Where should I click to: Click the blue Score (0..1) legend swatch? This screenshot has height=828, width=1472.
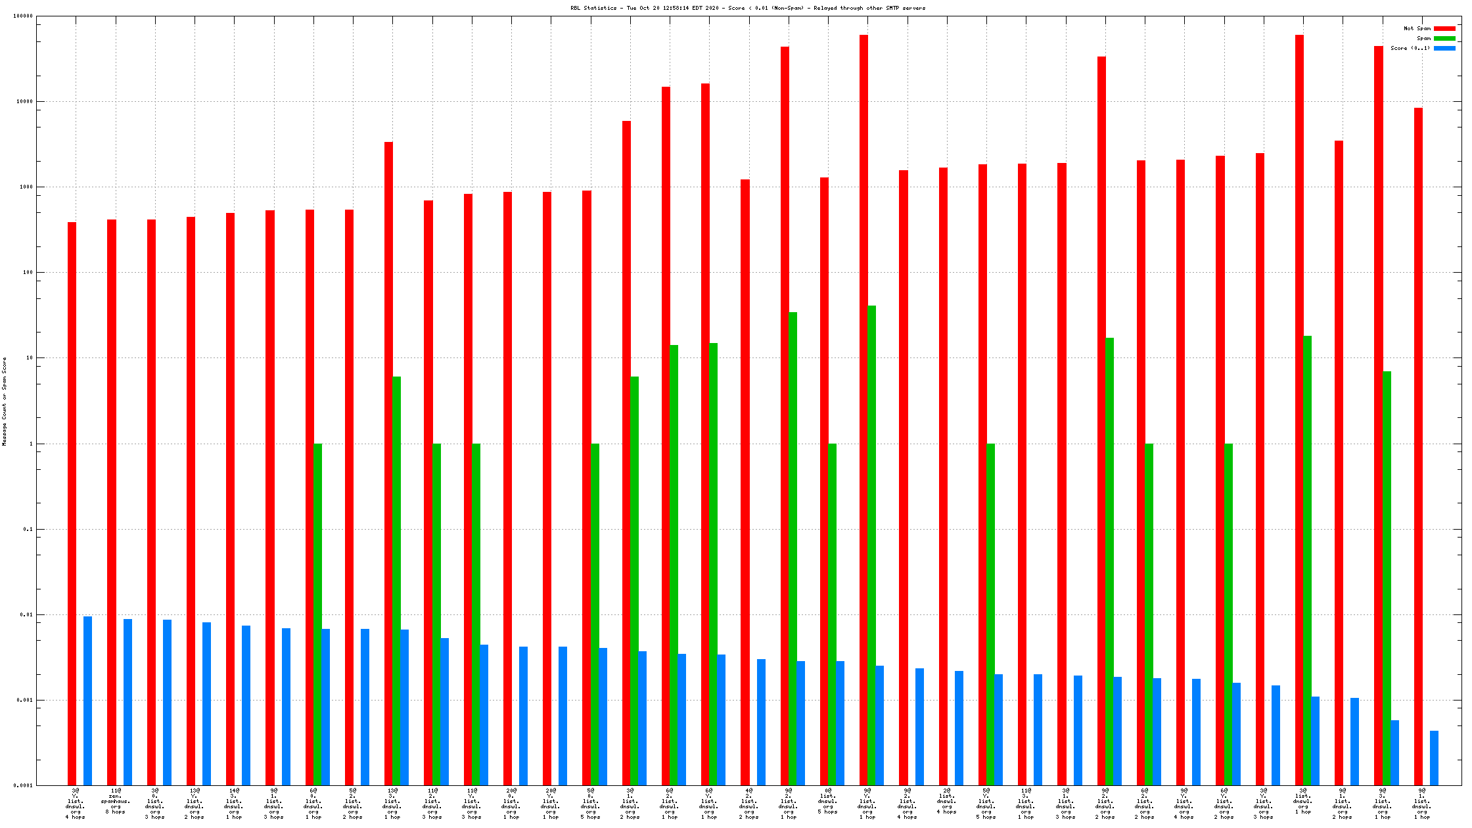[1444, 49]
